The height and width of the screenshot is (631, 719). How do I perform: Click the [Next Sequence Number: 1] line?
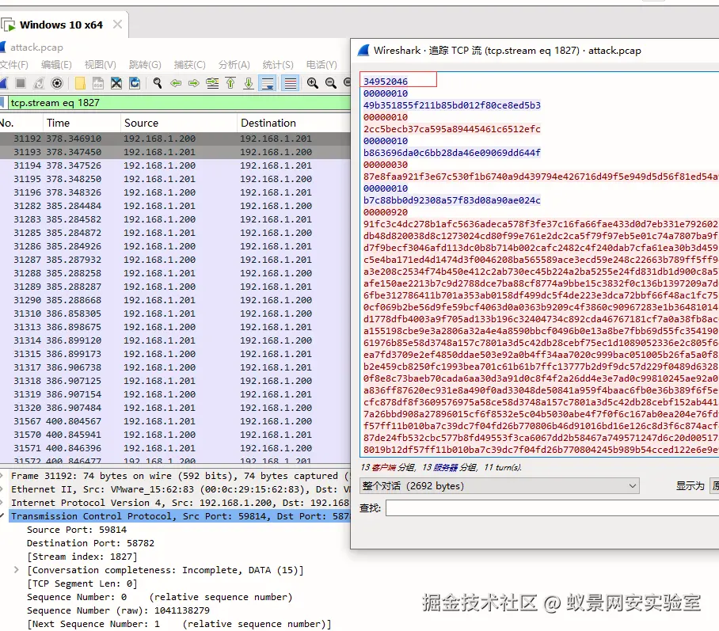click(179, 624)
